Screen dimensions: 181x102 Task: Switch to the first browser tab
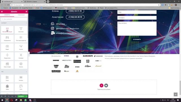coord(12,2)
